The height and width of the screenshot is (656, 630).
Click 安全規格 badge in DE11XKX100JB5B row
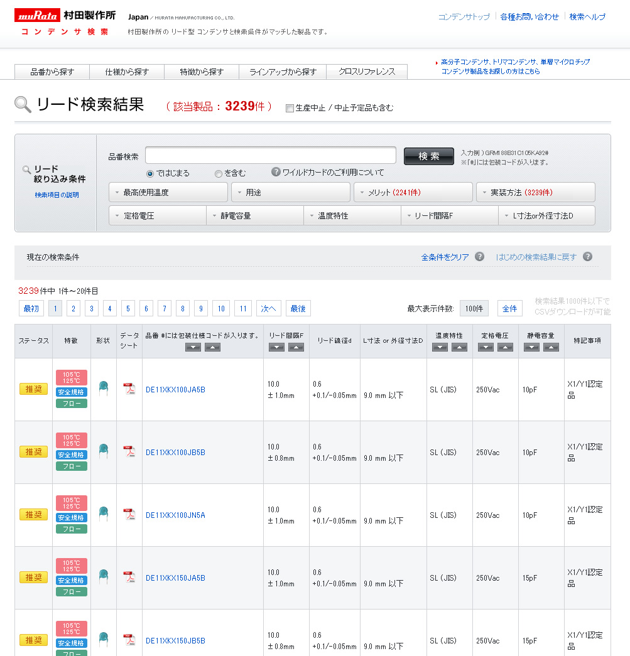[71, 454]
